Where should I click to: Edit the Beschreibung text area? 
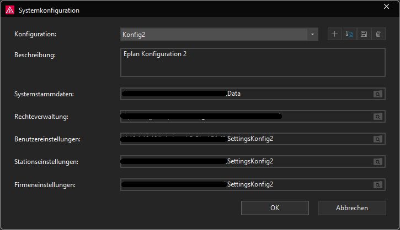(253, 62)
